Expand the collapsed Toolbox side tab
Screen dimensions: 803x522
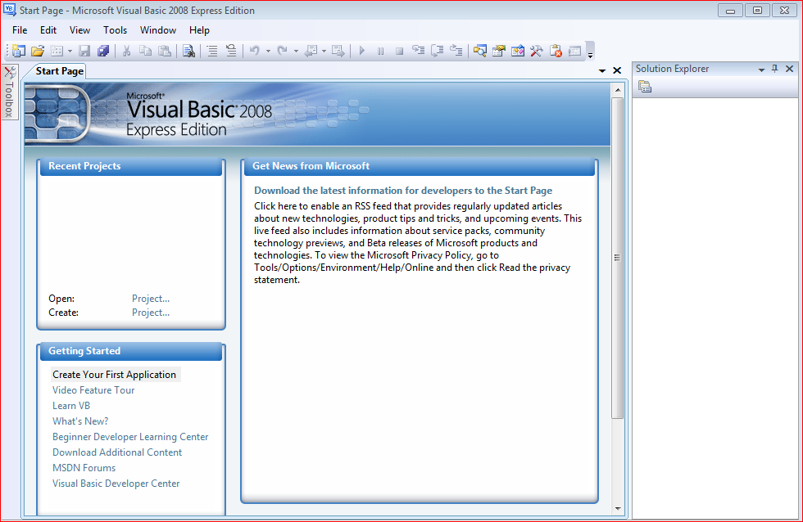tap(10, 92)
